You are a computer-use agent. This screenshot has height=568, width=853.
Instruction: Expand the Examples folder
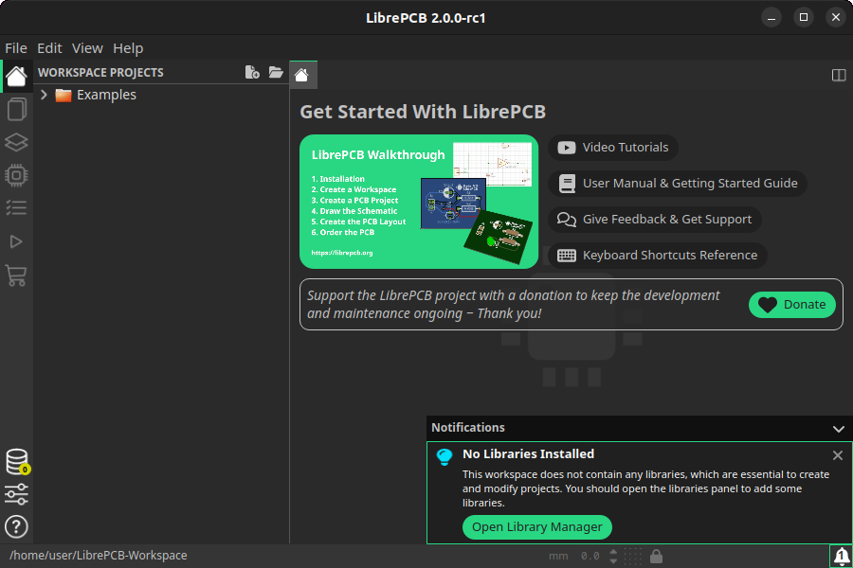tap(44, 95)
